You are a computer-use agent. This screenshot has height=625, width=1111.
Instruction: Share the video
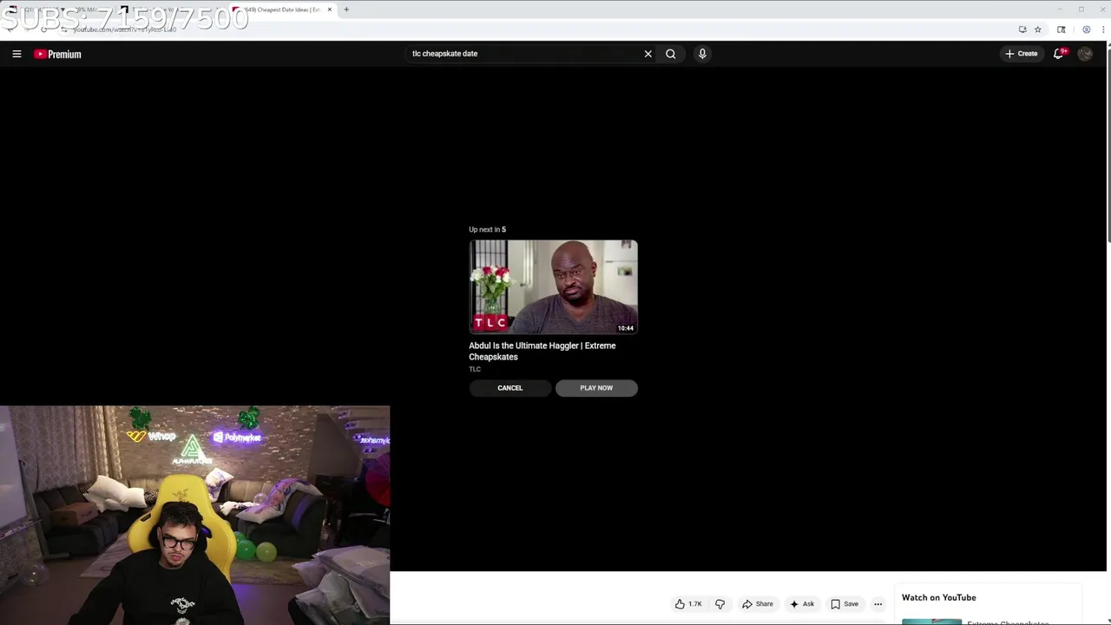tap(757, 604)
